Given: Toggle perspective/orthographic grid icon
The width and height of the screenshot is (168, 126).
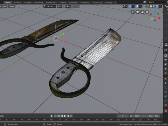Looking at the screenshot, I should coord(133,12).
